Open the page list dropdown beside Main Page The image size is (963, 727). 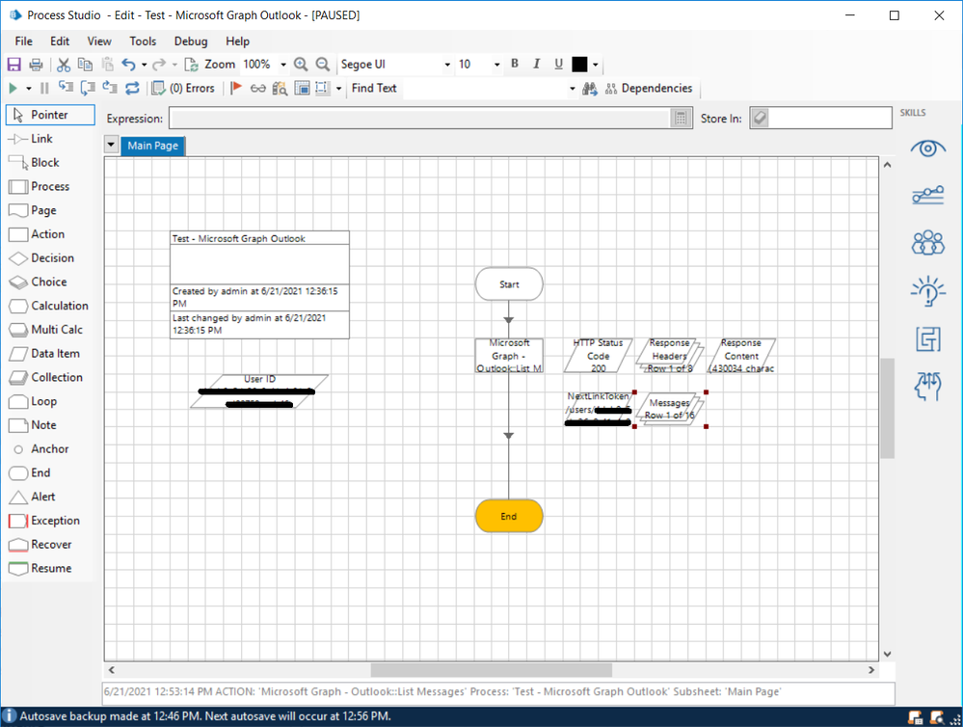111,145
